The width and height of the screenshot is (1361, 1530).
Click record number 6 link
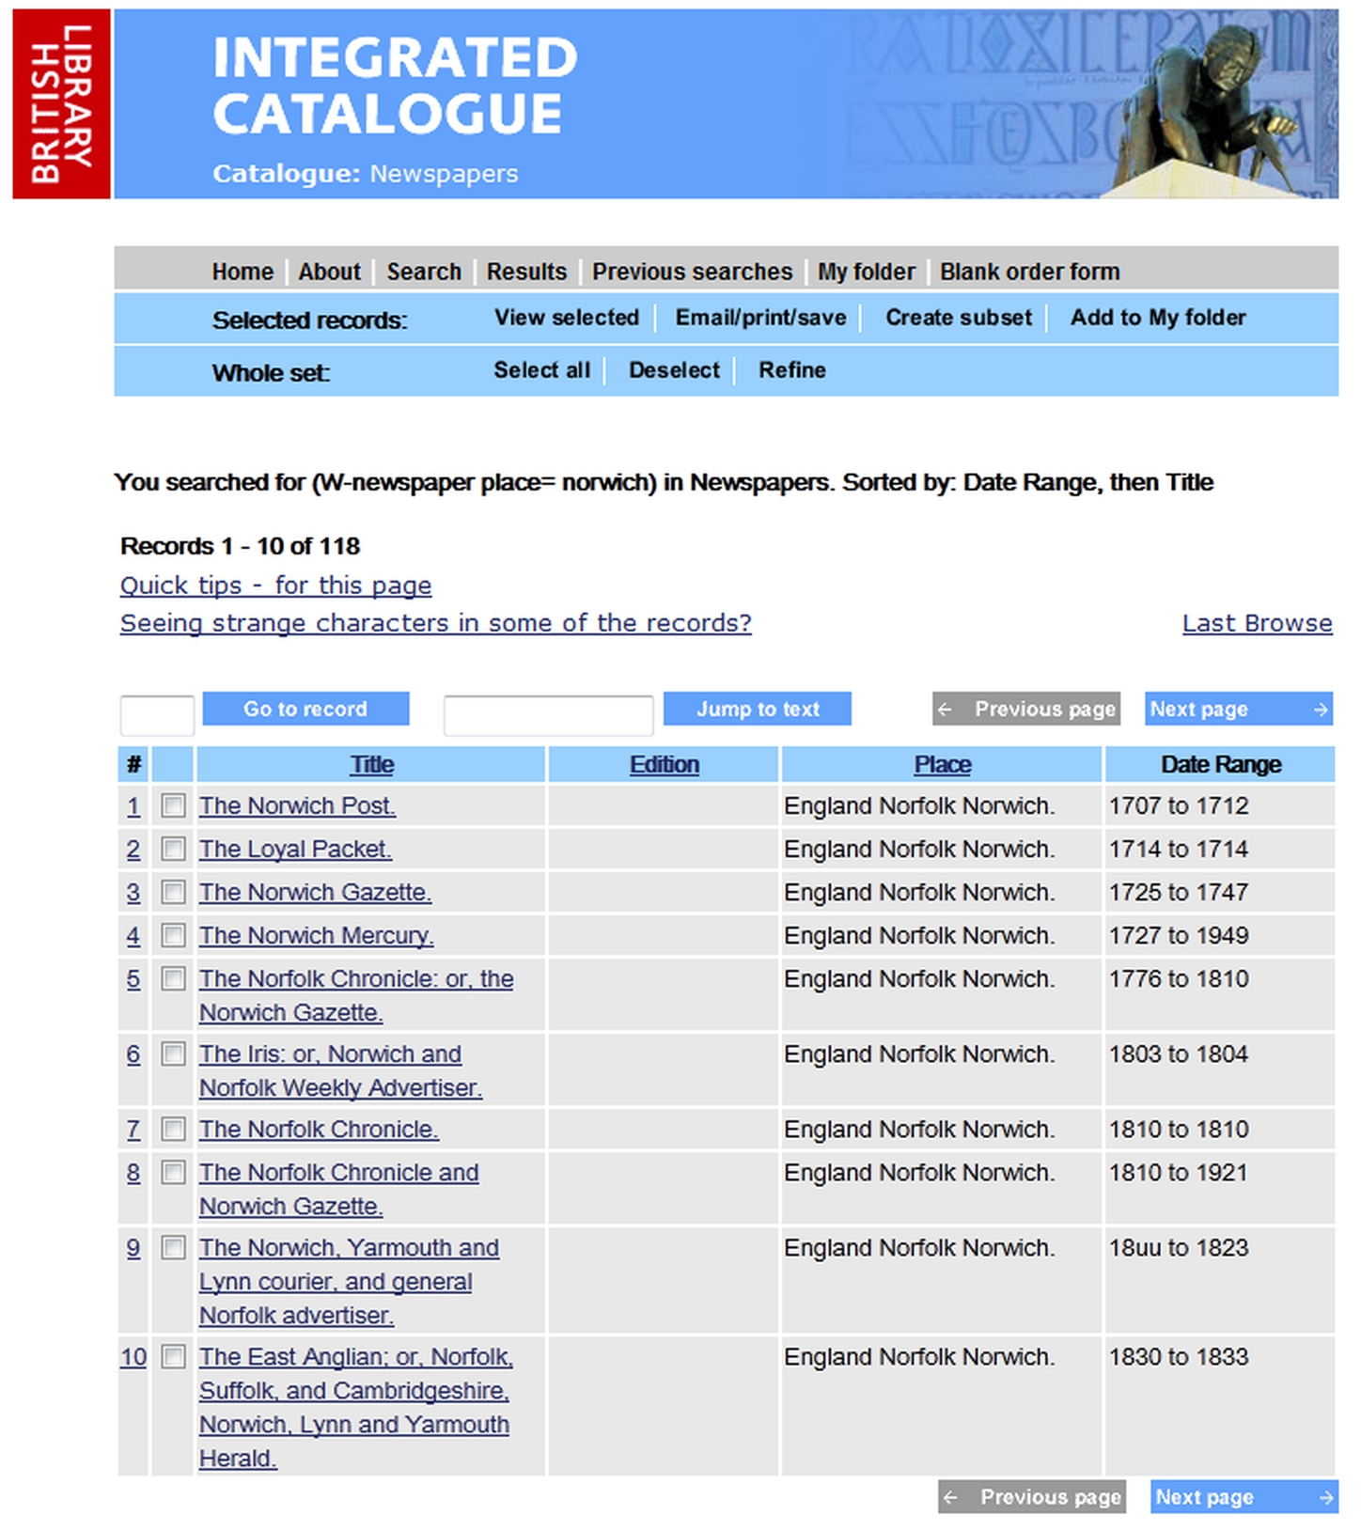(133, 1054)
